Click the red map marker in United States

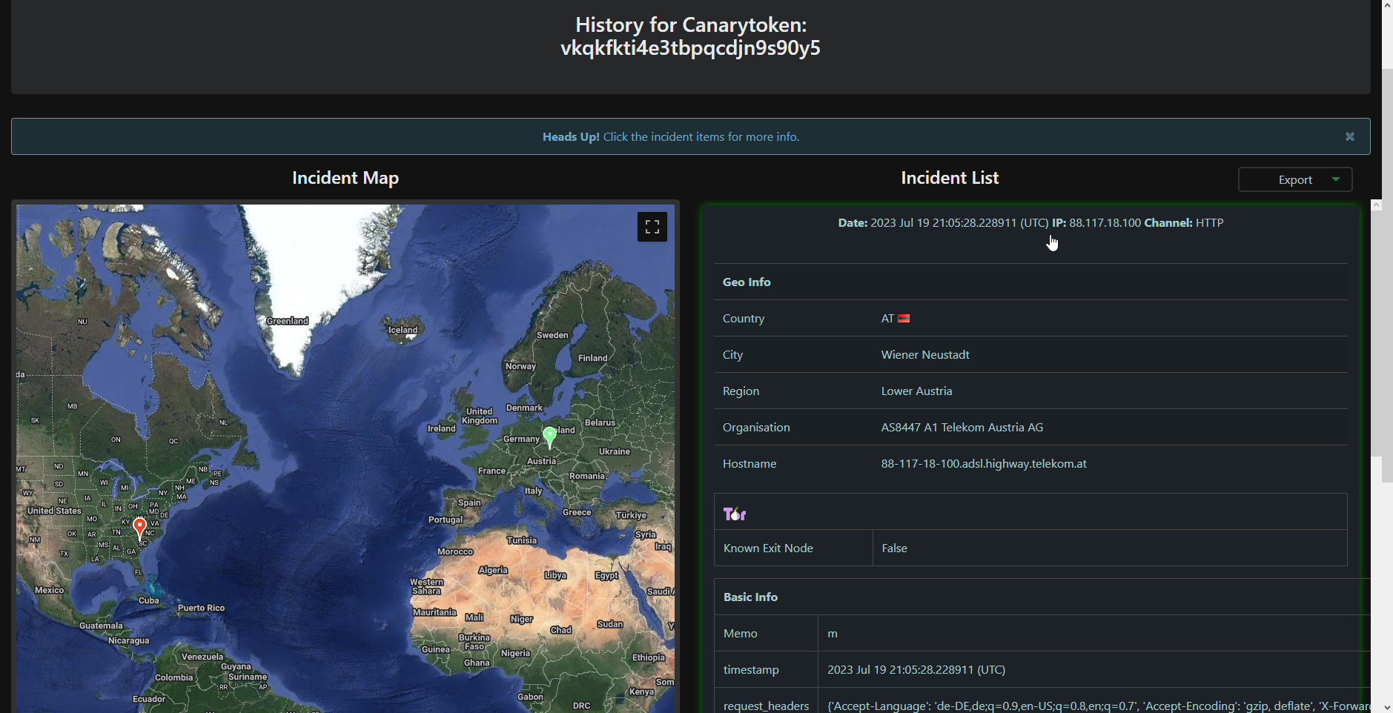click(x=139, y=527)
